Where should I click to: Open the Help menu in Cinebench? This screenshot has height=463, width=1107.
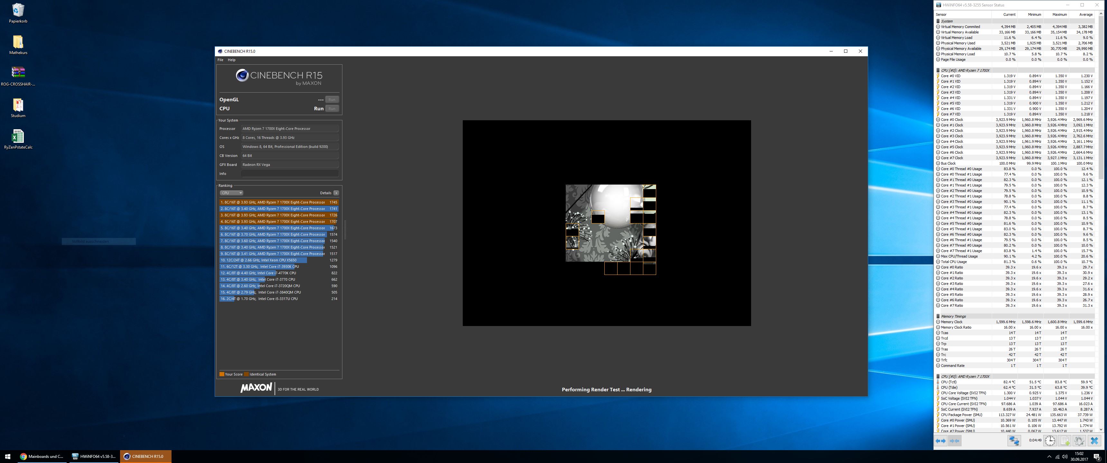tap(232, 60)
